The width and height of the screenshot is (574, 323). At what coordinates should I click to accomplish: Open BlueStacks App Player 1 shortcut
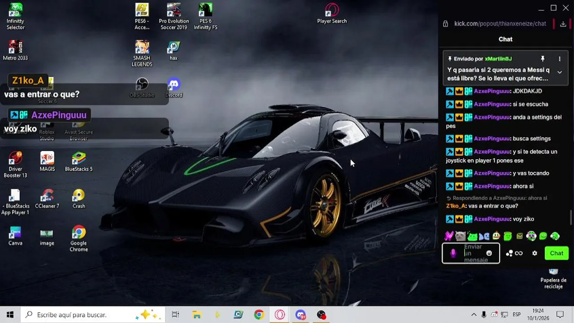15,201
